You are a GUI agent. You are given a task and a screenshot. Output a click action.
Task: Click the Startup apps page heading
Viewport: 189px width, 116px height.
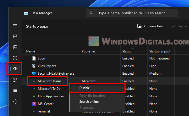(37, 26)
